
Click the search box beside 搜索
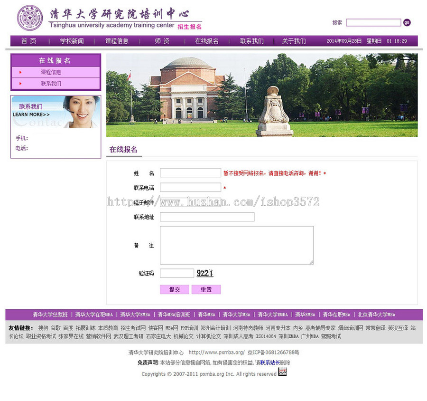point(374,22)
